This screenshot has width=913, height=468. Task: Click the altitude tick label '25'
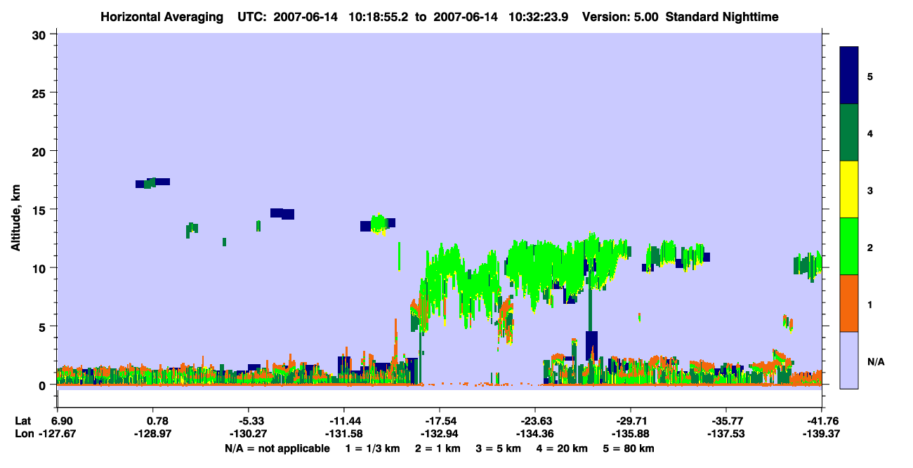coord(40,93)
